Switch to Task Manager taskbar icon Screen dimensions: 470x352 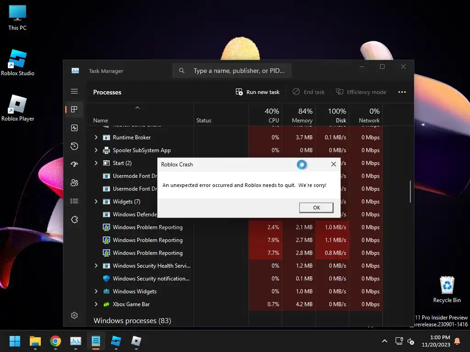click(x=76, y=341)
